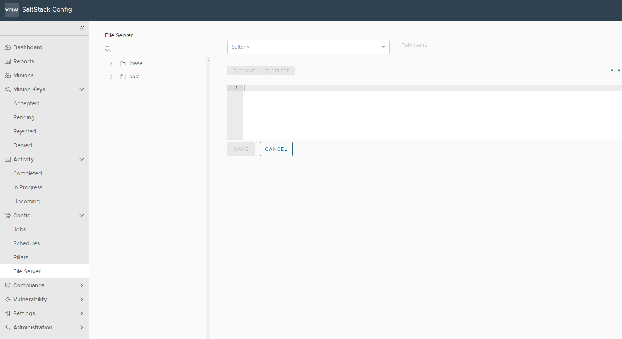The image size is (622, 339).
Task: Select the sse tree item label
Action: click(x=135, y=76)
